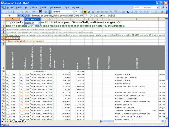The height and width of the screenshot is (127, 169).
Task: Click the Center alignment icon
Action: (x=102, y=12)
